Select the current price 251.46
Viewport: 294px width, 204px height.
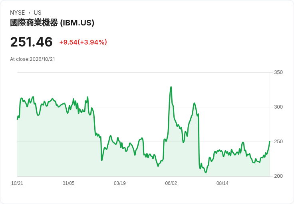coord(31,42)
